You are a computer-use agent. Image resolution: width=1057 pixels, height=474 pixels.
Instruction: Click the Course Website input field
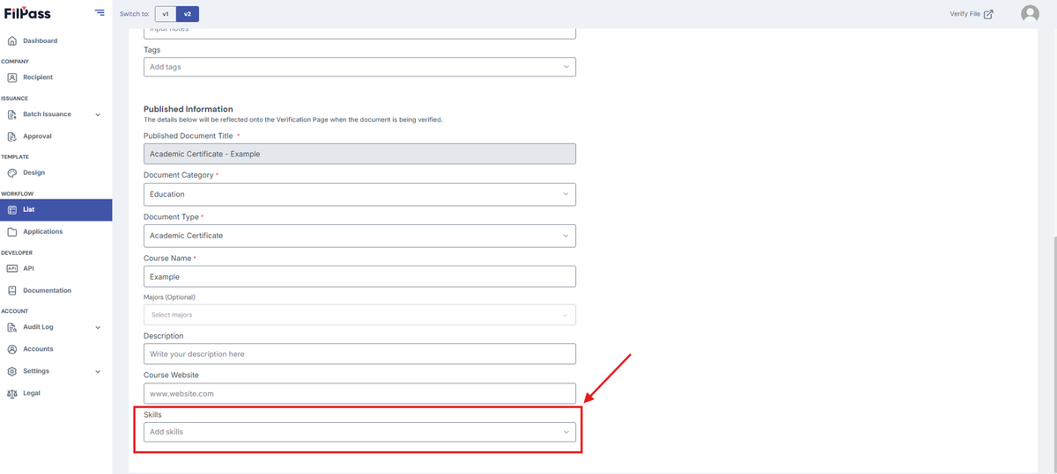359,393
